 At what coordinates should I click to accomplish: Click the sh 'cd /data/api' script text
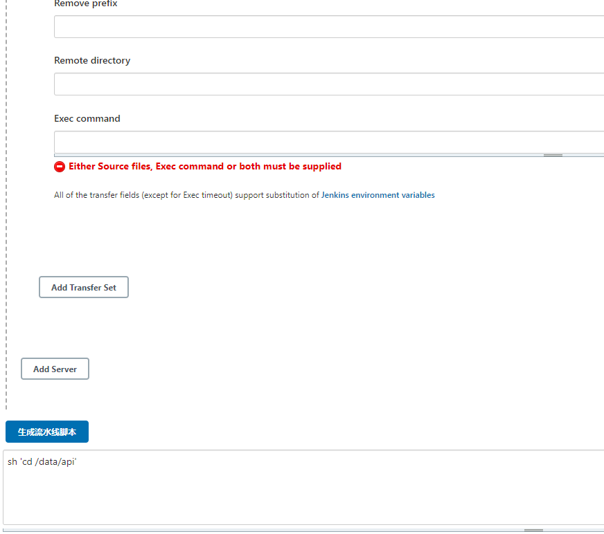[42, 461]
